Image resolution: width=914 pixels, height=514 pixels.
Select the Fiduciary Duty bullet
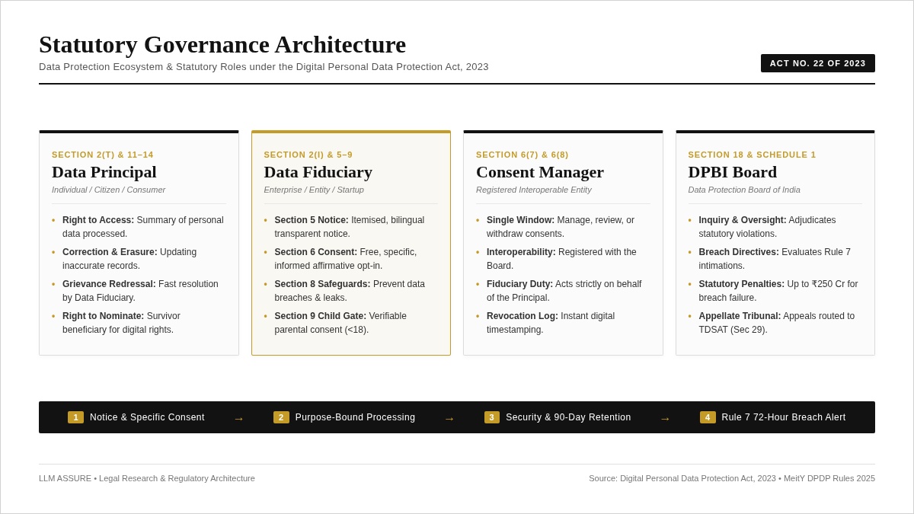563,291
